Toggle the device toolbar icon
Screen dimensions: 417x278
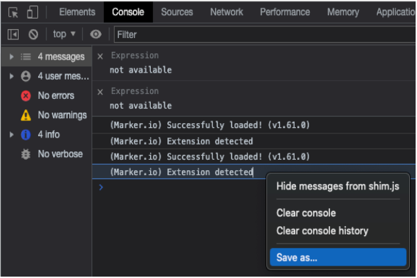click(x=33, y=12)
